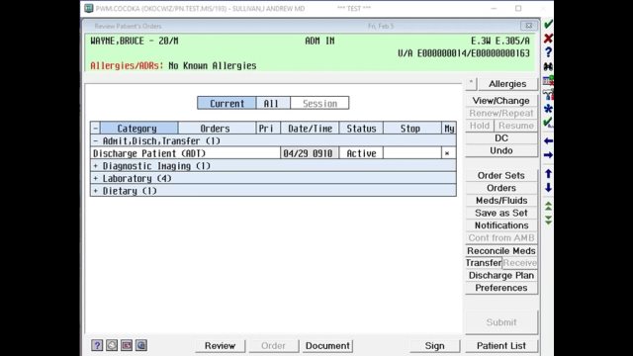Click the Review button at the bottom
This screenshot has width=633, height=356.
pos(220,346)
